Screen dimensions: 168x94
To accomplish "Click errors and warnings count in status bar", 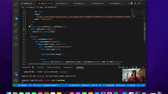I will point(37,85).
